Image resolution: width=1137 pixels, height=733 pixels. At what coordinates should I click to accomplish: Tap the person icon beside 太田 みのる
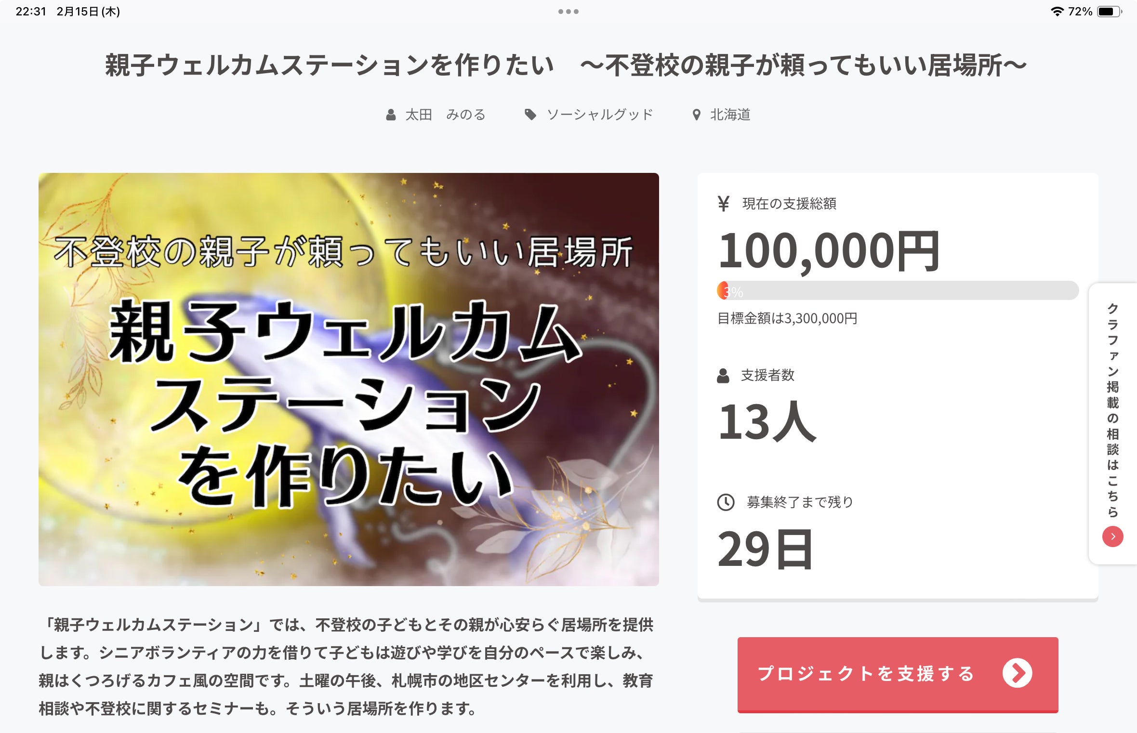click(x=391, y=115)
